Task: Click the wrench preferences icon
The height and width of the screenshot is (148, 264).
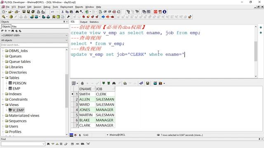Action: click(68, 17)
